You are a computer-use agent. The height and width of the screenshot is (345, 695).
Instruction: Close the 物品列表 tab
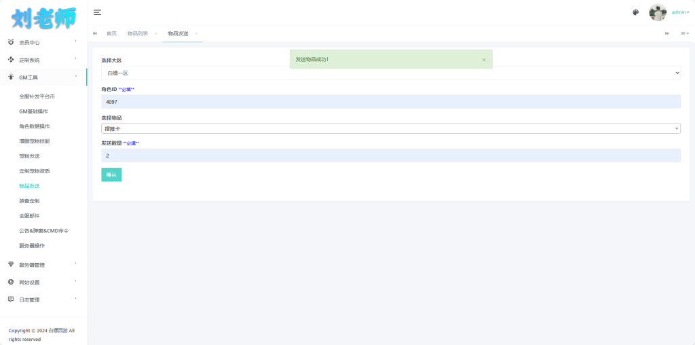tap(156, 34)
